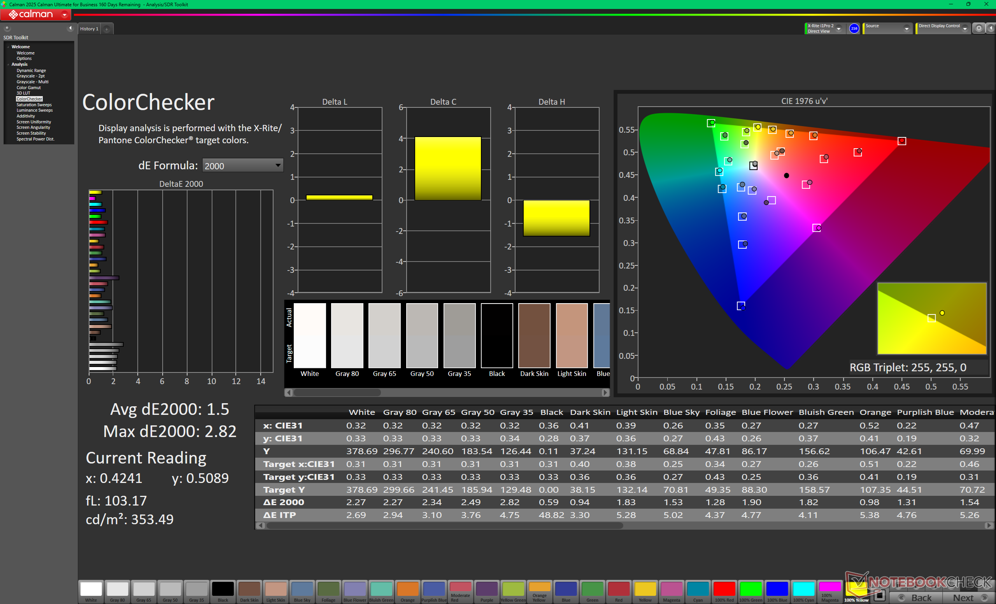Click the stop measurement square icon
Screen dimensions: 996x604
[879, 595]
